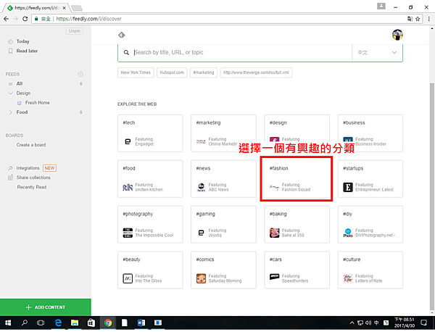Select All feeds in the sidebar
The width and height of the screenshot is (435, 332).
pos(20,84)
